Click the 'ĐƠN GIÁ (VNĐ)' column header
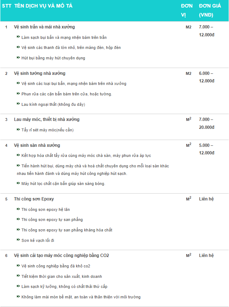The image size is (229, 307). pyautogui.click(x=209, y=10)
